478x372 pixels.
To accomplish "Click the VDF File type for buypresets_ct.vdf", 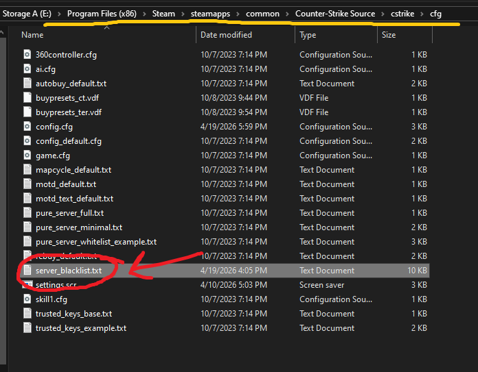I will pos(314,98).
